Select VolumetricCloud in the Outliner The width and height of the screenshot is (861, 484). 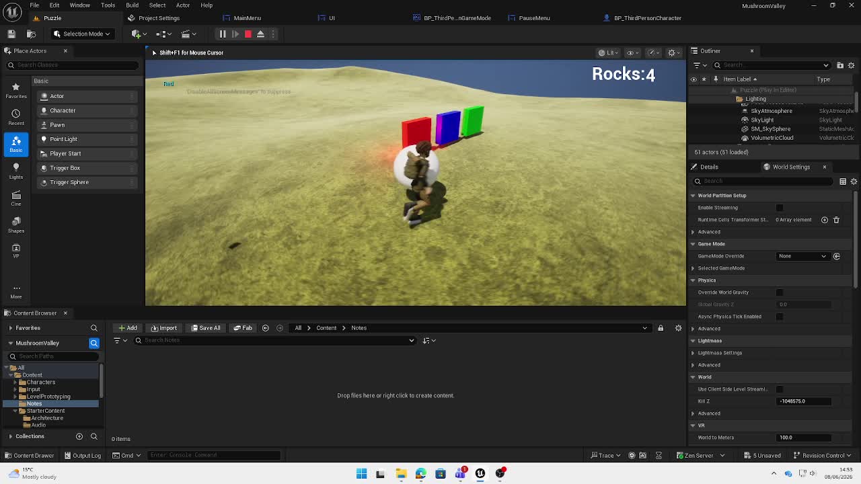(x=772, y=138)
